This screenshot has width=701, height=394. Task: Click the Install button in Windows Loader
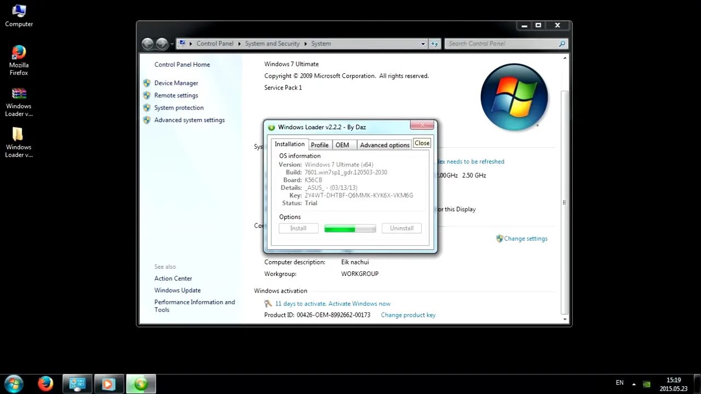[298, 228]
